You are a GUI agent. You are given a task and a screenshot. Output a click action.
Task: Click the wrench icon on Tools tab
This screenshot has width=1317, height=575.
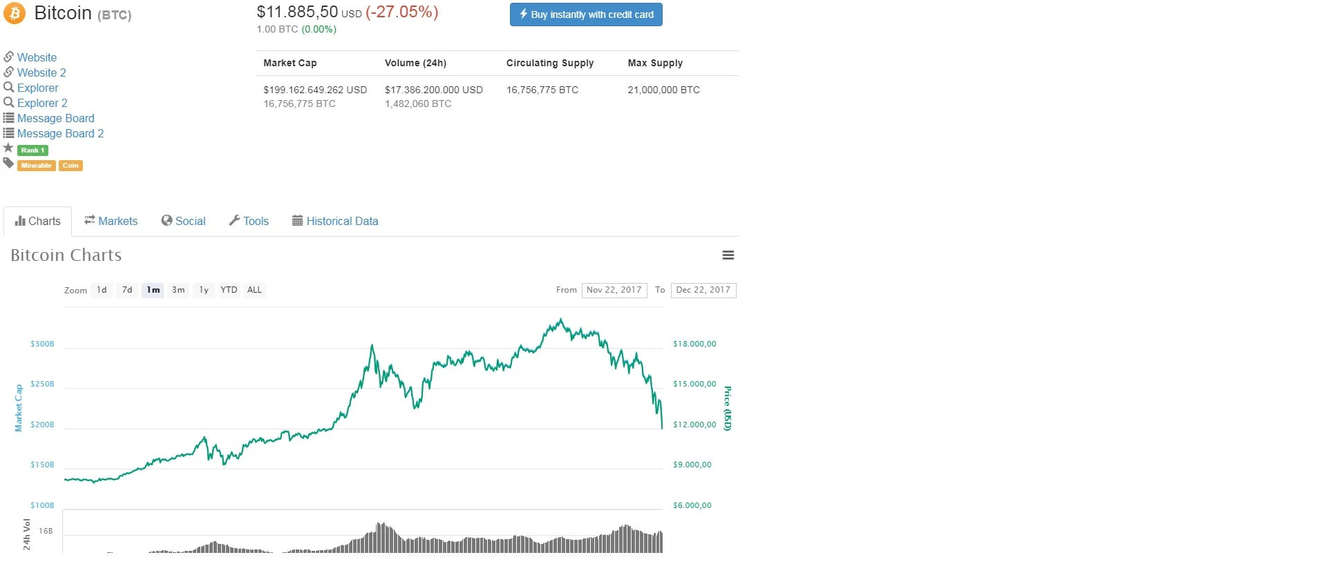[234, 220]
